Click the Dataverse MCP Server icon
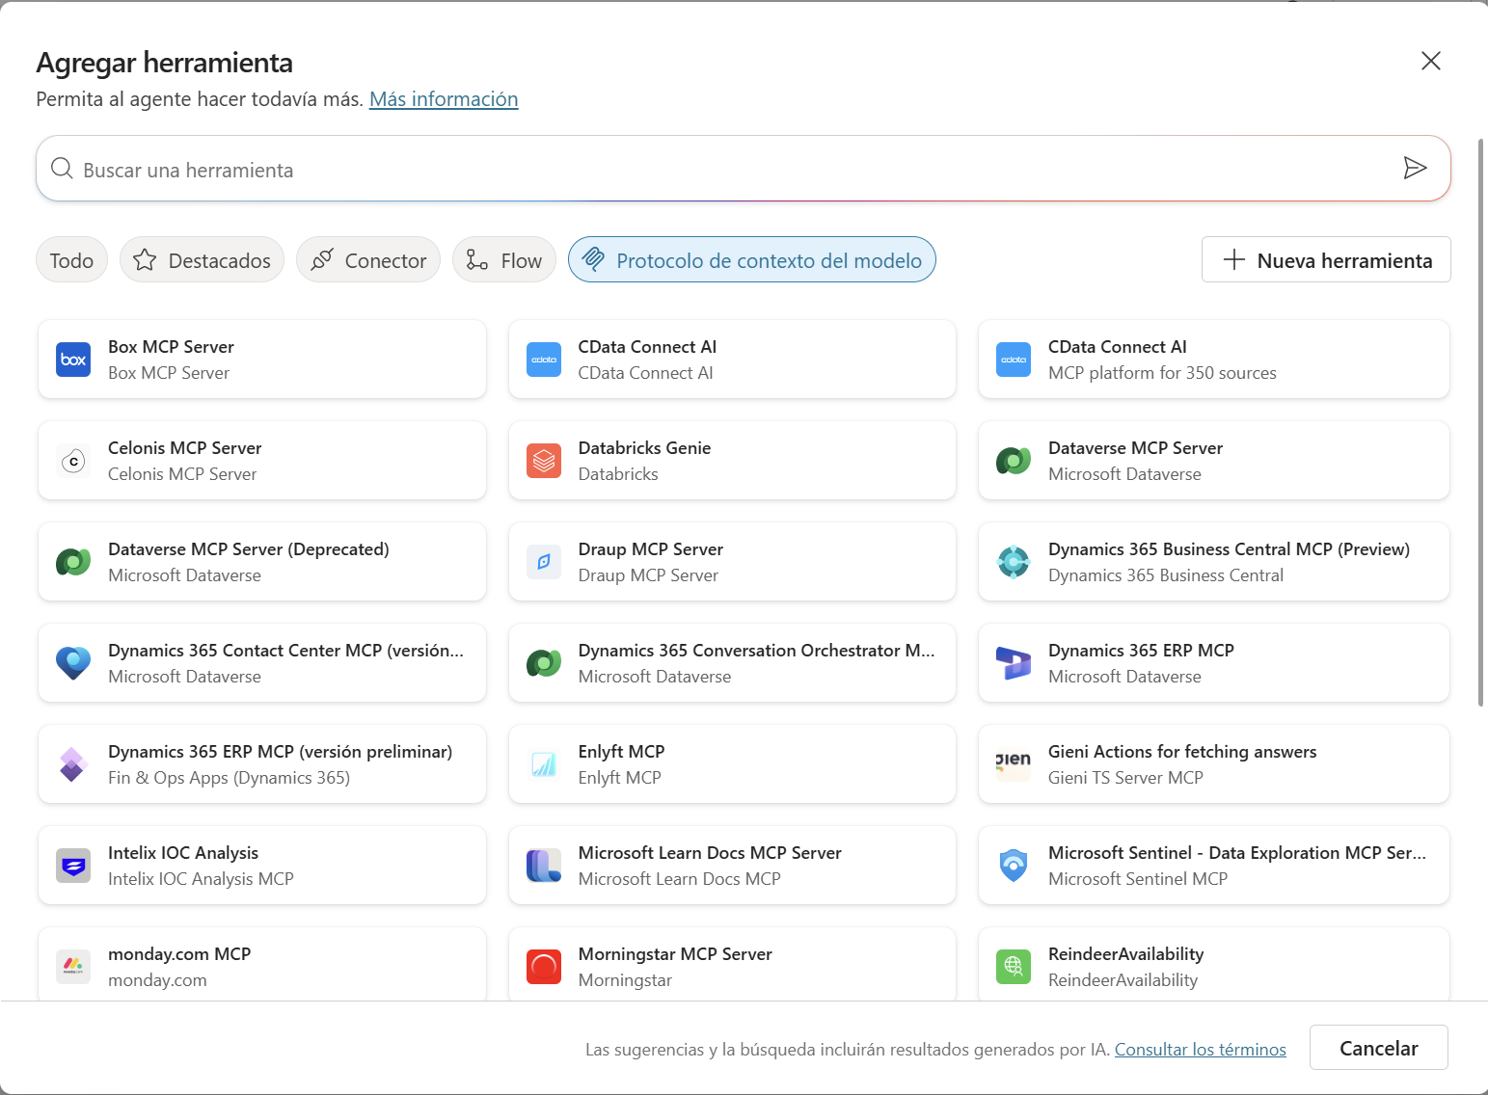This screenshot has width=1488, height=1095. pos(1013,461)
